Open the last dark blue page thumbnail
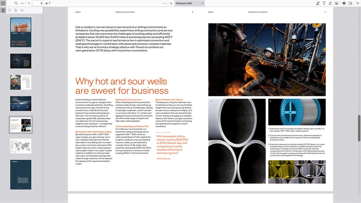 pyautogui.click(x=21, y=175)
